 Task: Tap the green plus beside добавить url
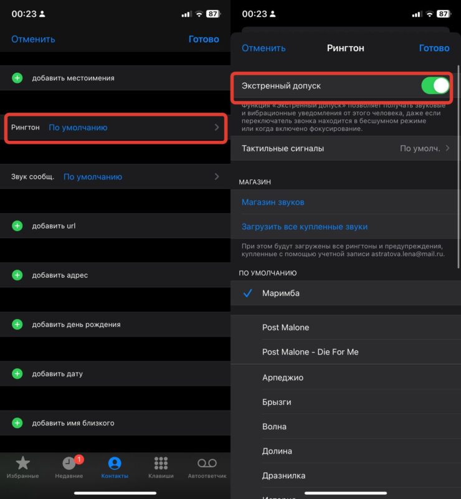click(x=17, y=226)
